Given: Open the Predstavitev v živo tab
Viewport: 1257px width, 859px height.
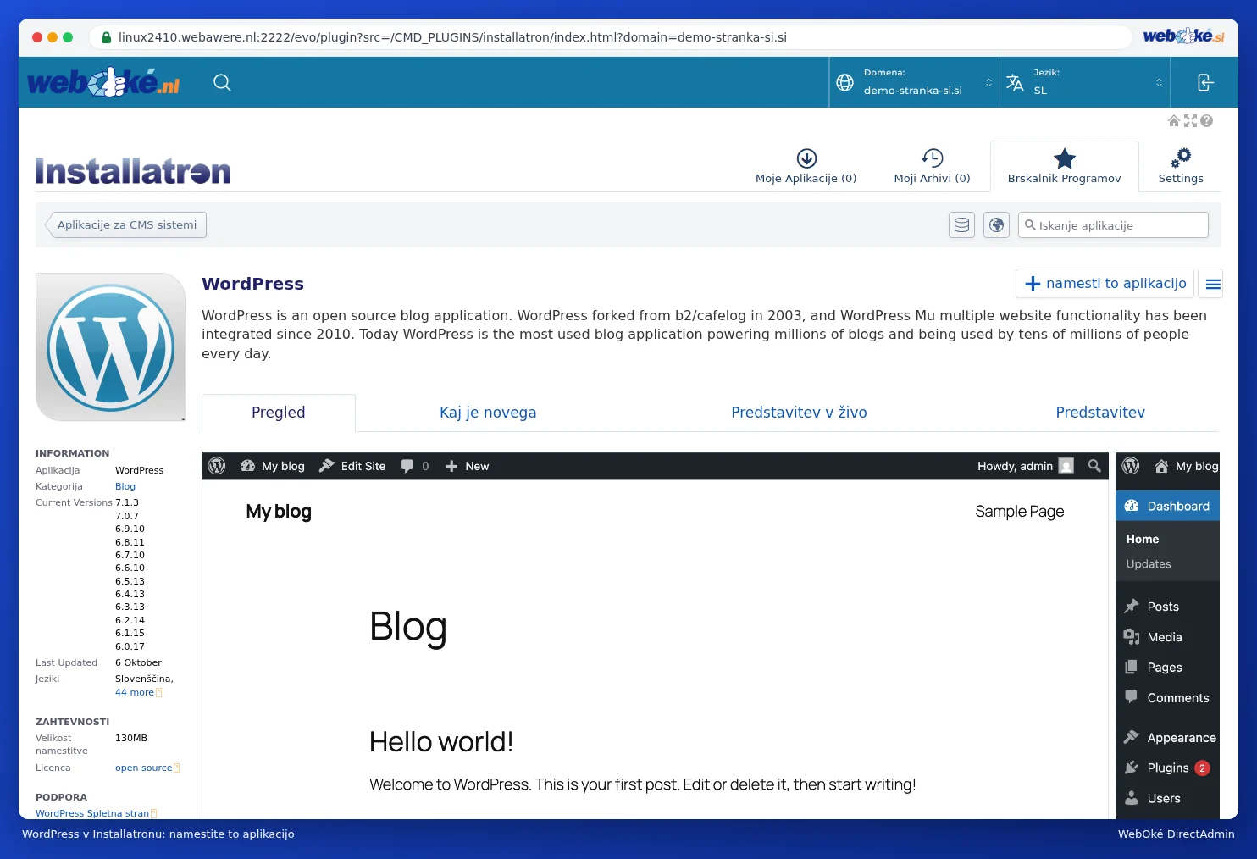Looking at the screenshot, I should coord(799,413).
